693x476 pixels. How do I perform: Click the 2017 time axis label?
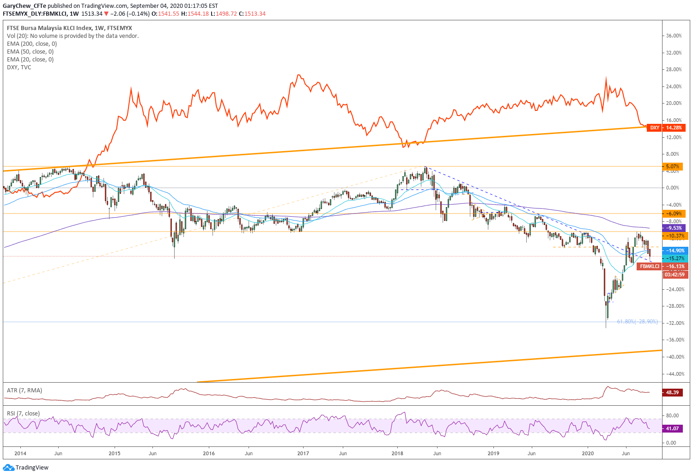(x=303, y=453)
